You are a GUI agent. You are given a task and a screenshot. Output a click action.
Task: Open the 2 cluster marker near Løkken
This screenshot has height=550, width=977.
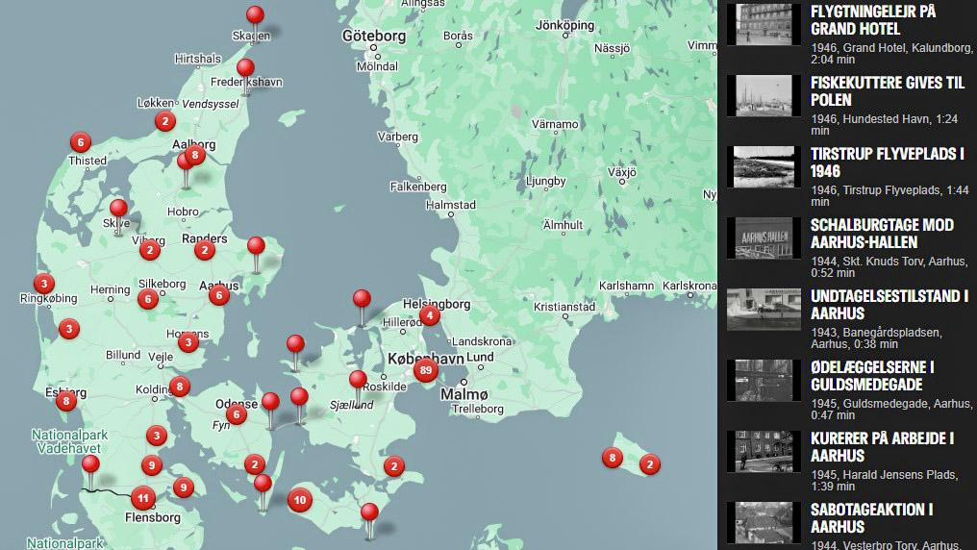[165, 121]
